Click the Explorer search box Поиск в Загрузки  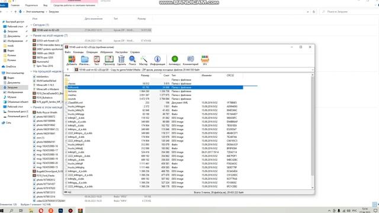(349, 12)
